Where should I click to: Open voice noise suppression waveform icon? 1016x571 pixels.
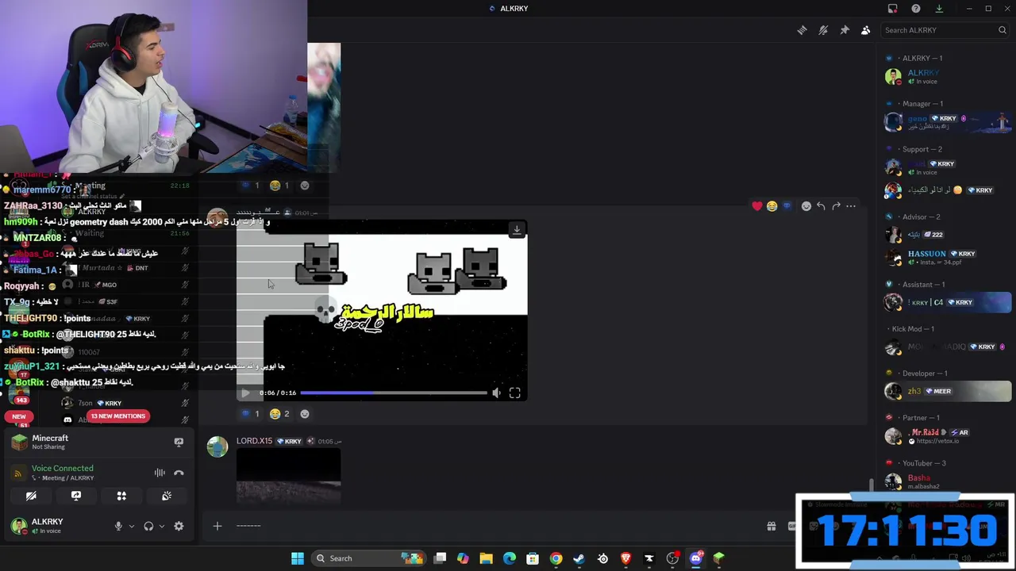coord(160,473)
